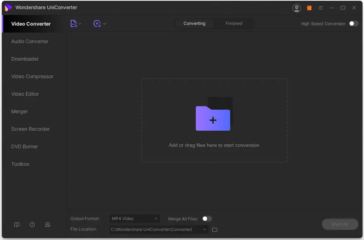
Task: Toggle High Speed Conversion switch
Action: click(353, 23)
